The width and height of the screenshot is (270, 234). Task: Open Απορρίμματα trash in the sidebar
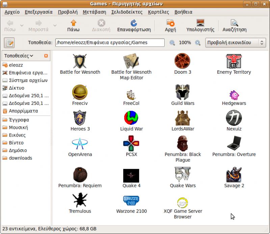[26, 111]
